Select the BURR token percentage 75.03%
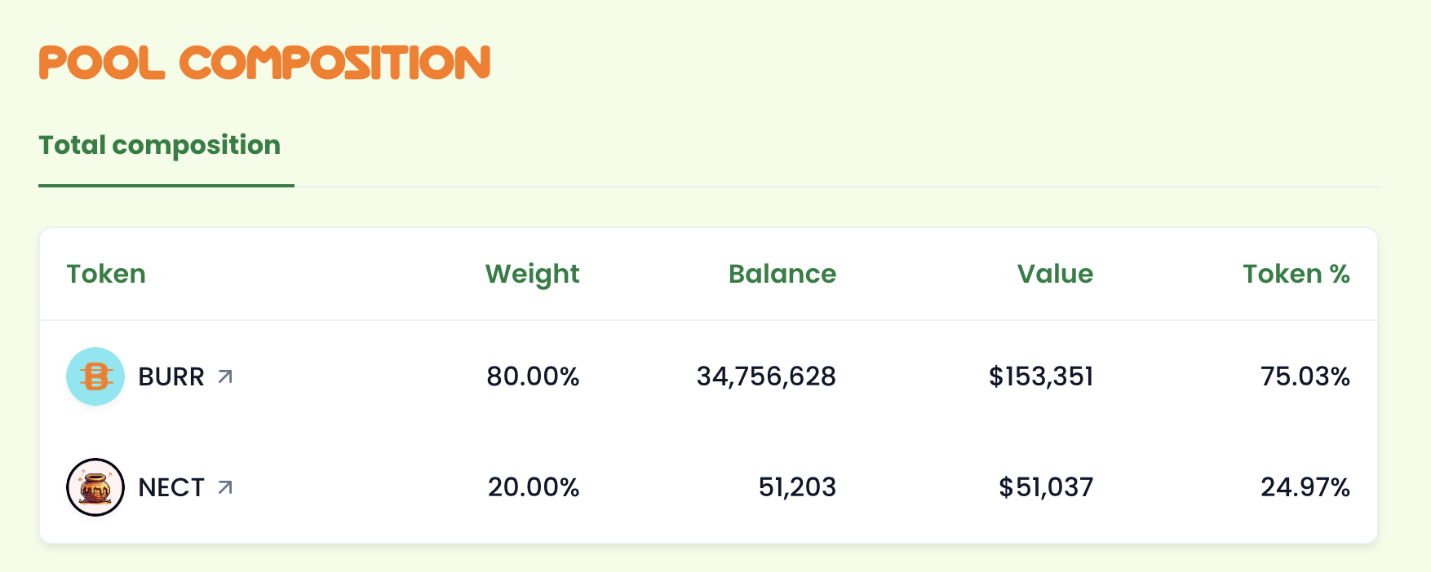The width and height of the screenshot is (1431, 572). [1305, 376]
